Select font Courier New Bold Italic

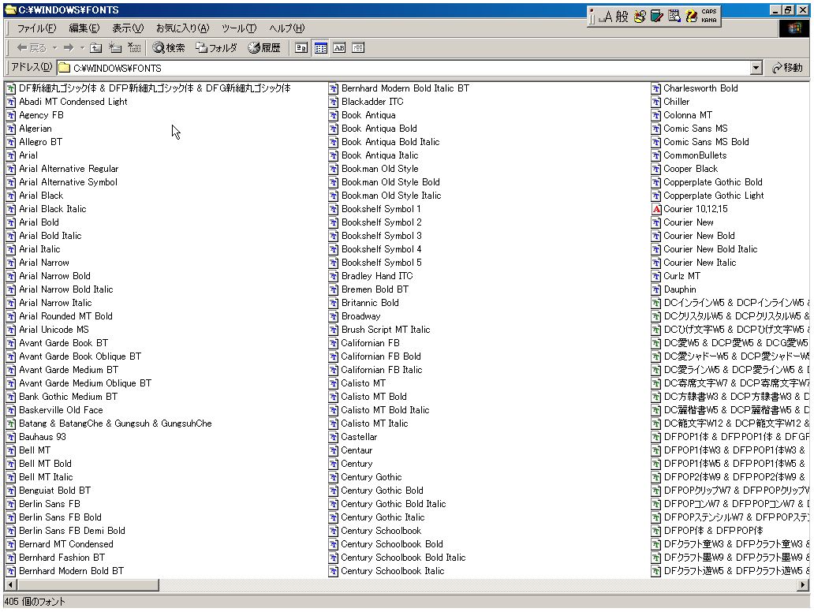710,249
